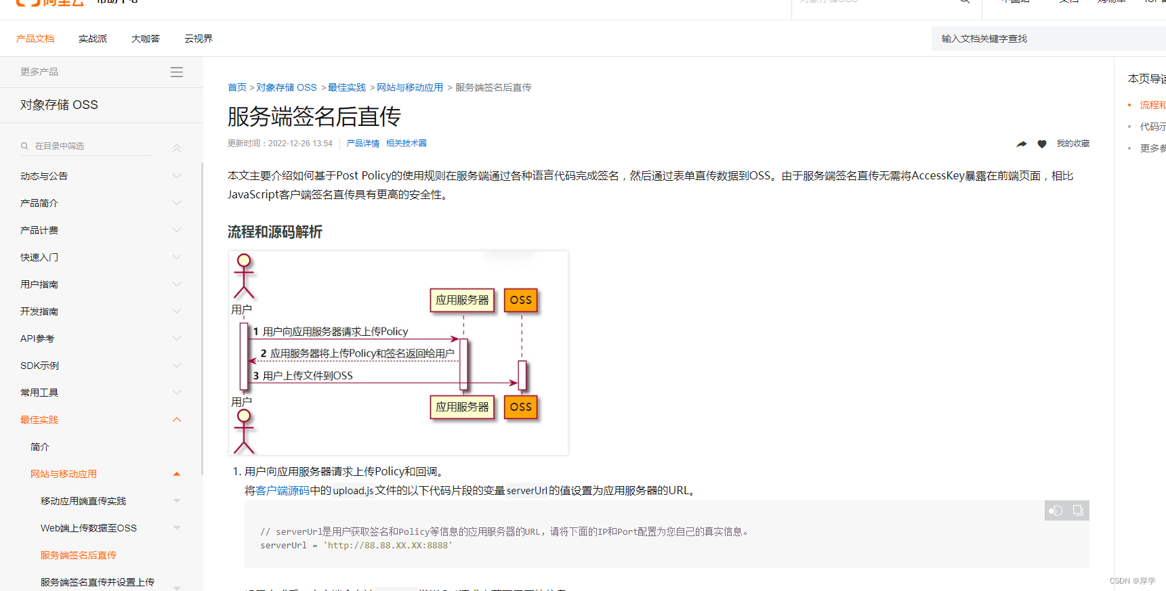This screenshot has width=1166, height=591.
Task: Select 常用工具 in sidebar
Action: pyautogui.click(x=39, y=393)
